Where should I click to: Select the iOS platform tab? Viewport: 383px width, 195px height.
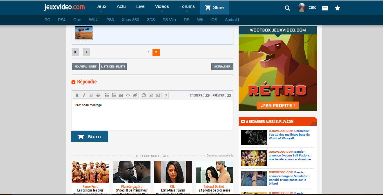(x=214, y=20)
